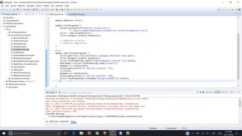Open Run configurations dropdown arrow
The width and height of the screenshot is (242, 136).
[59, 9]
